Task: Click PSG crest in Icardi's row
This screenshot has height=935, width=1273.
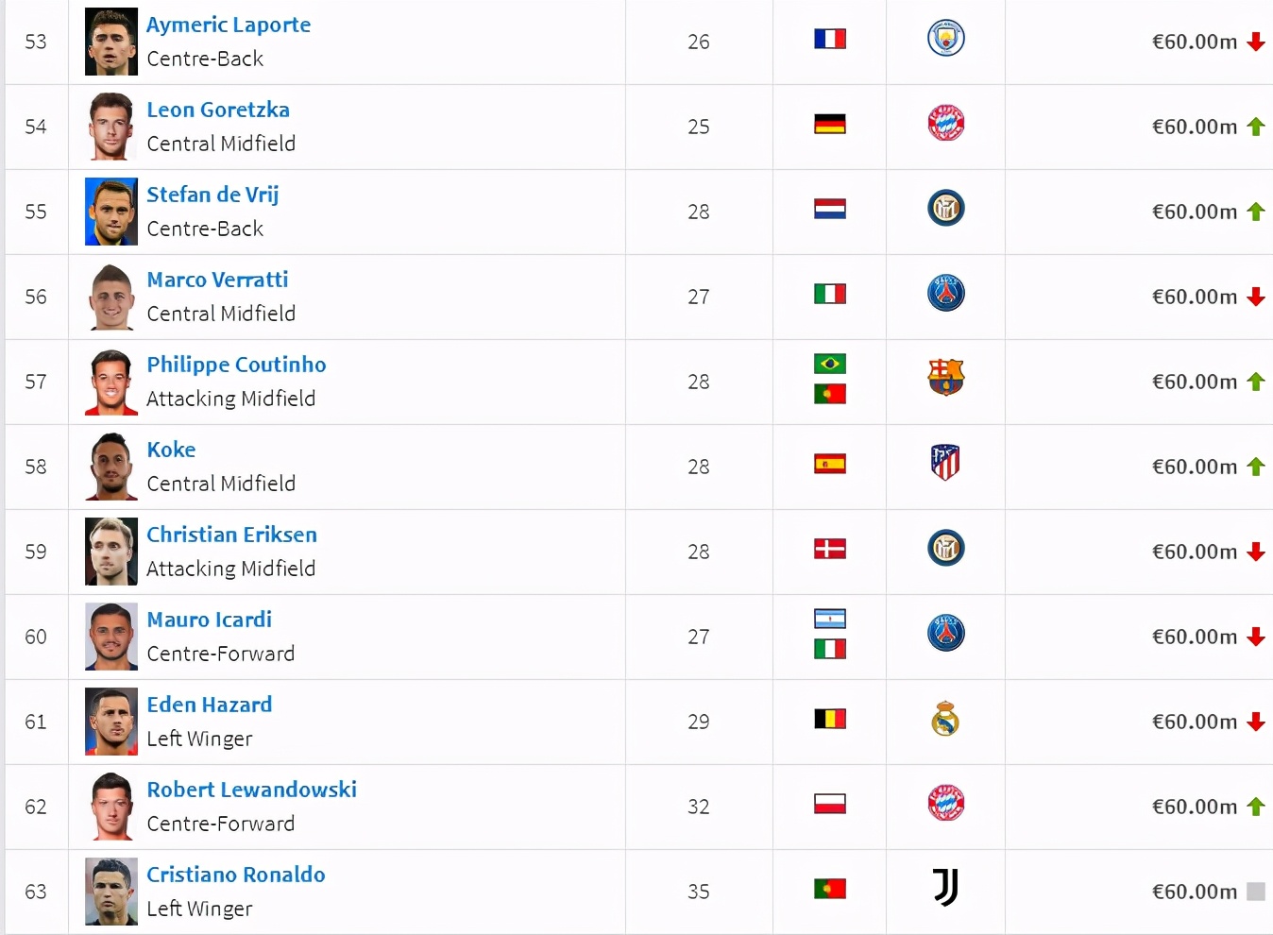Action: click(x=945, y=633)
